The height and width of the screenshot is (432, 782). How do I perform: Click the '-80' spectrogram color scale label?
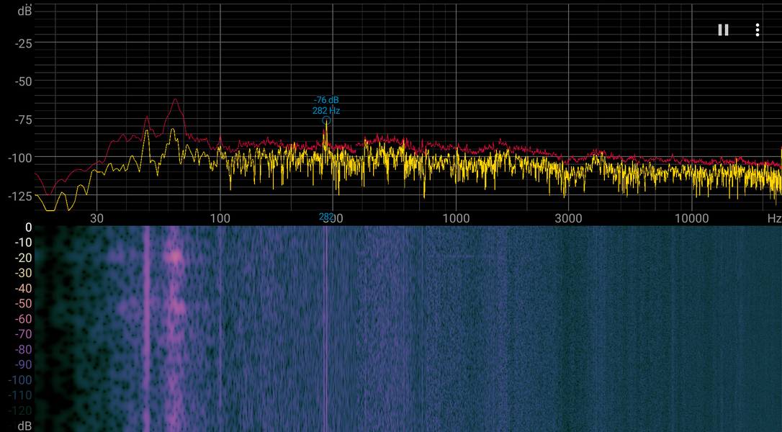point(24,350)
